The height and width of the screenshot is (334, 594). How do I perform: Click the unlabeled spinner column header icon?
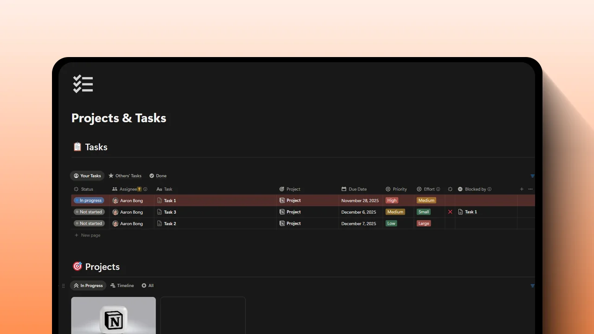(450, 189)
